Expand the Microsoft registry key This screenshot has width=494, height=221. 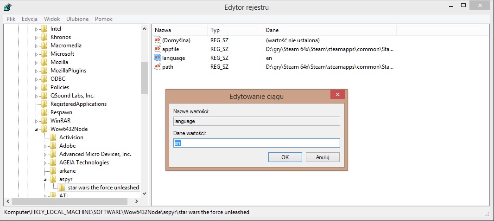tap(36, 54)
